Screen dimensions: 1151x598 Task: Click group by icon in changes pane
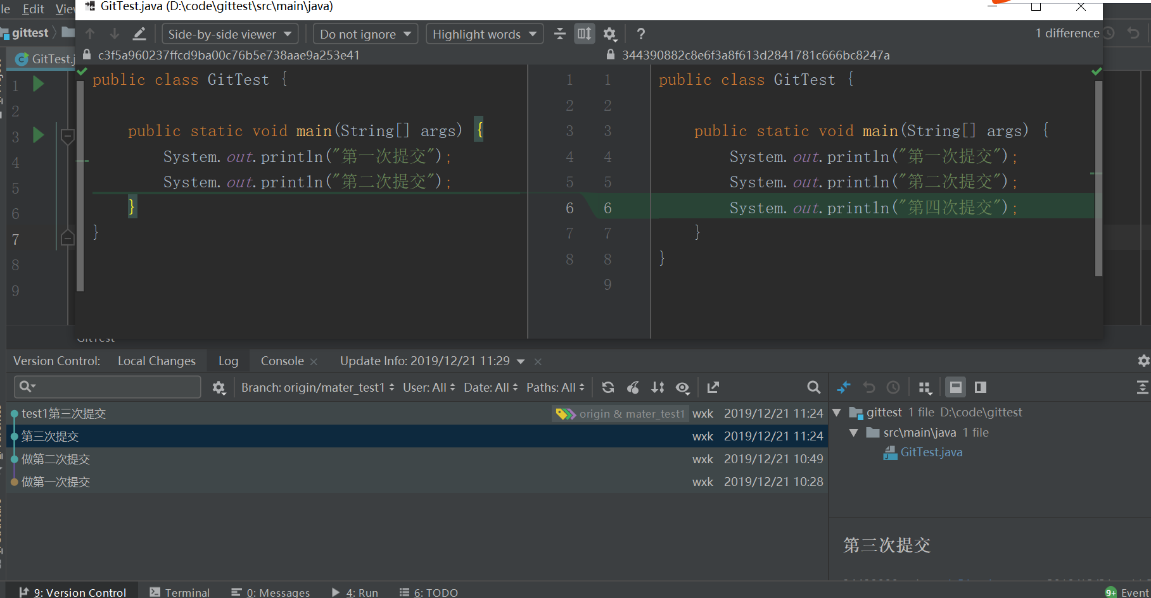click(925, 387)
